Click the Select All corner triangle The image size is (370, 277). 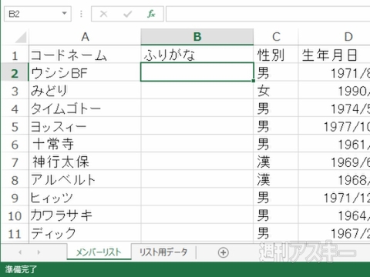tap(21, 37)
